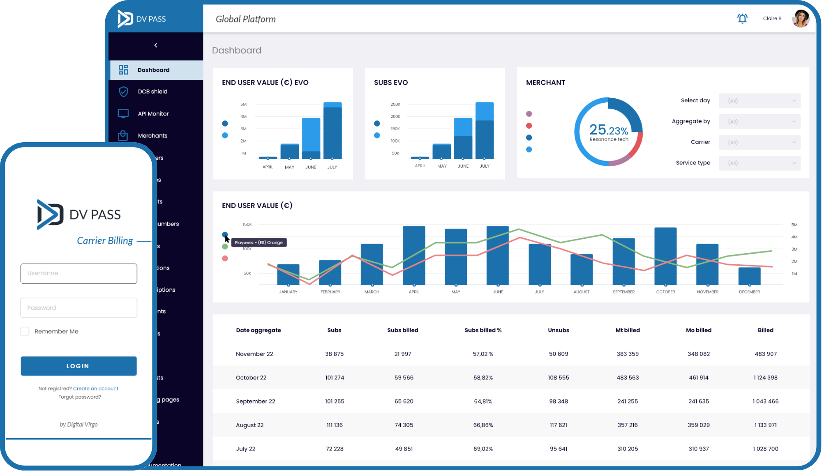Screen dimensions: 822x471
Task: Open the Merchants menu item
Action: point(152,136)
